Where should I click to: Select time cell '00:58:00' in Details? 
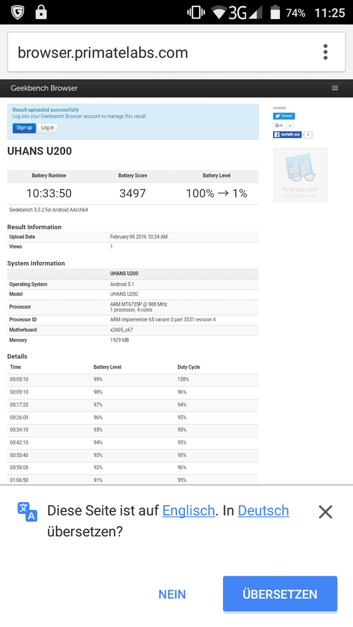click(19, 467)
